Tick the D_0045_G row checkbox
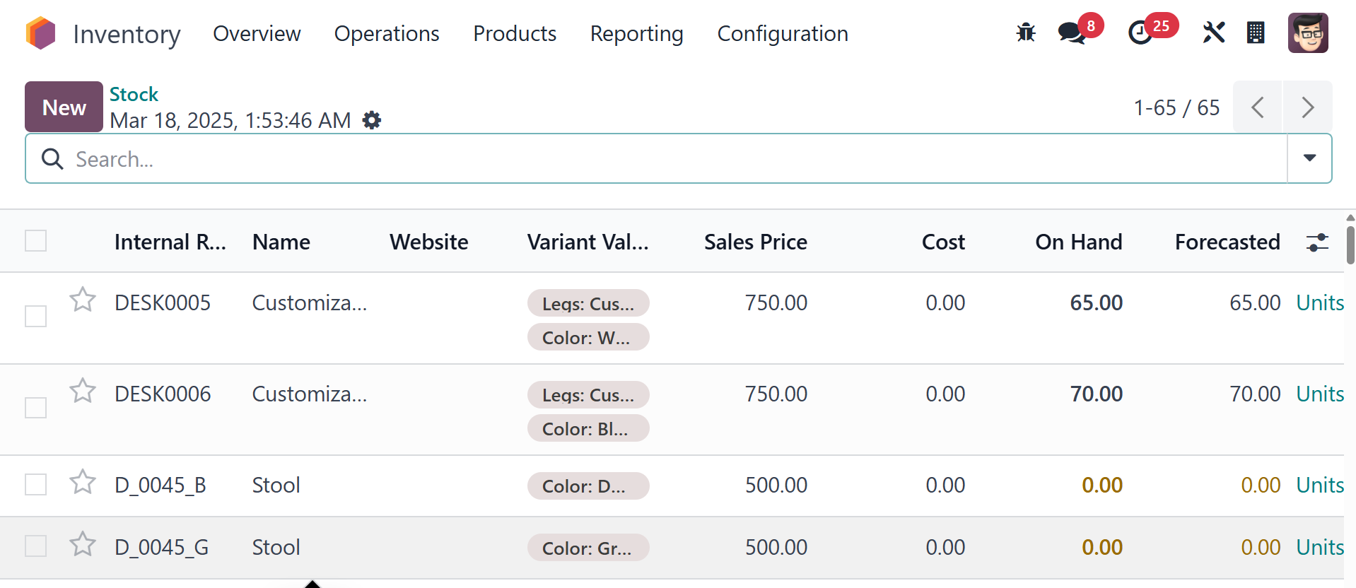 [36, 546]
